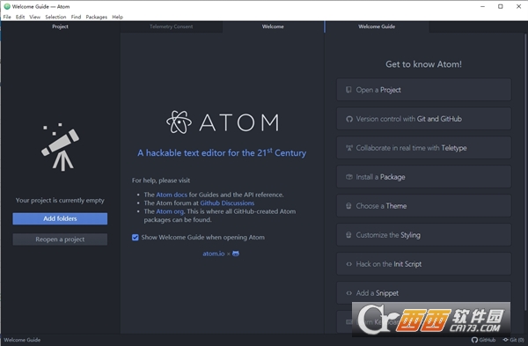The height and width of the screenshot is (346, 528).
Task: Switch to the Welcome tab
Action: pyautogui.click(x=273, y=26)
